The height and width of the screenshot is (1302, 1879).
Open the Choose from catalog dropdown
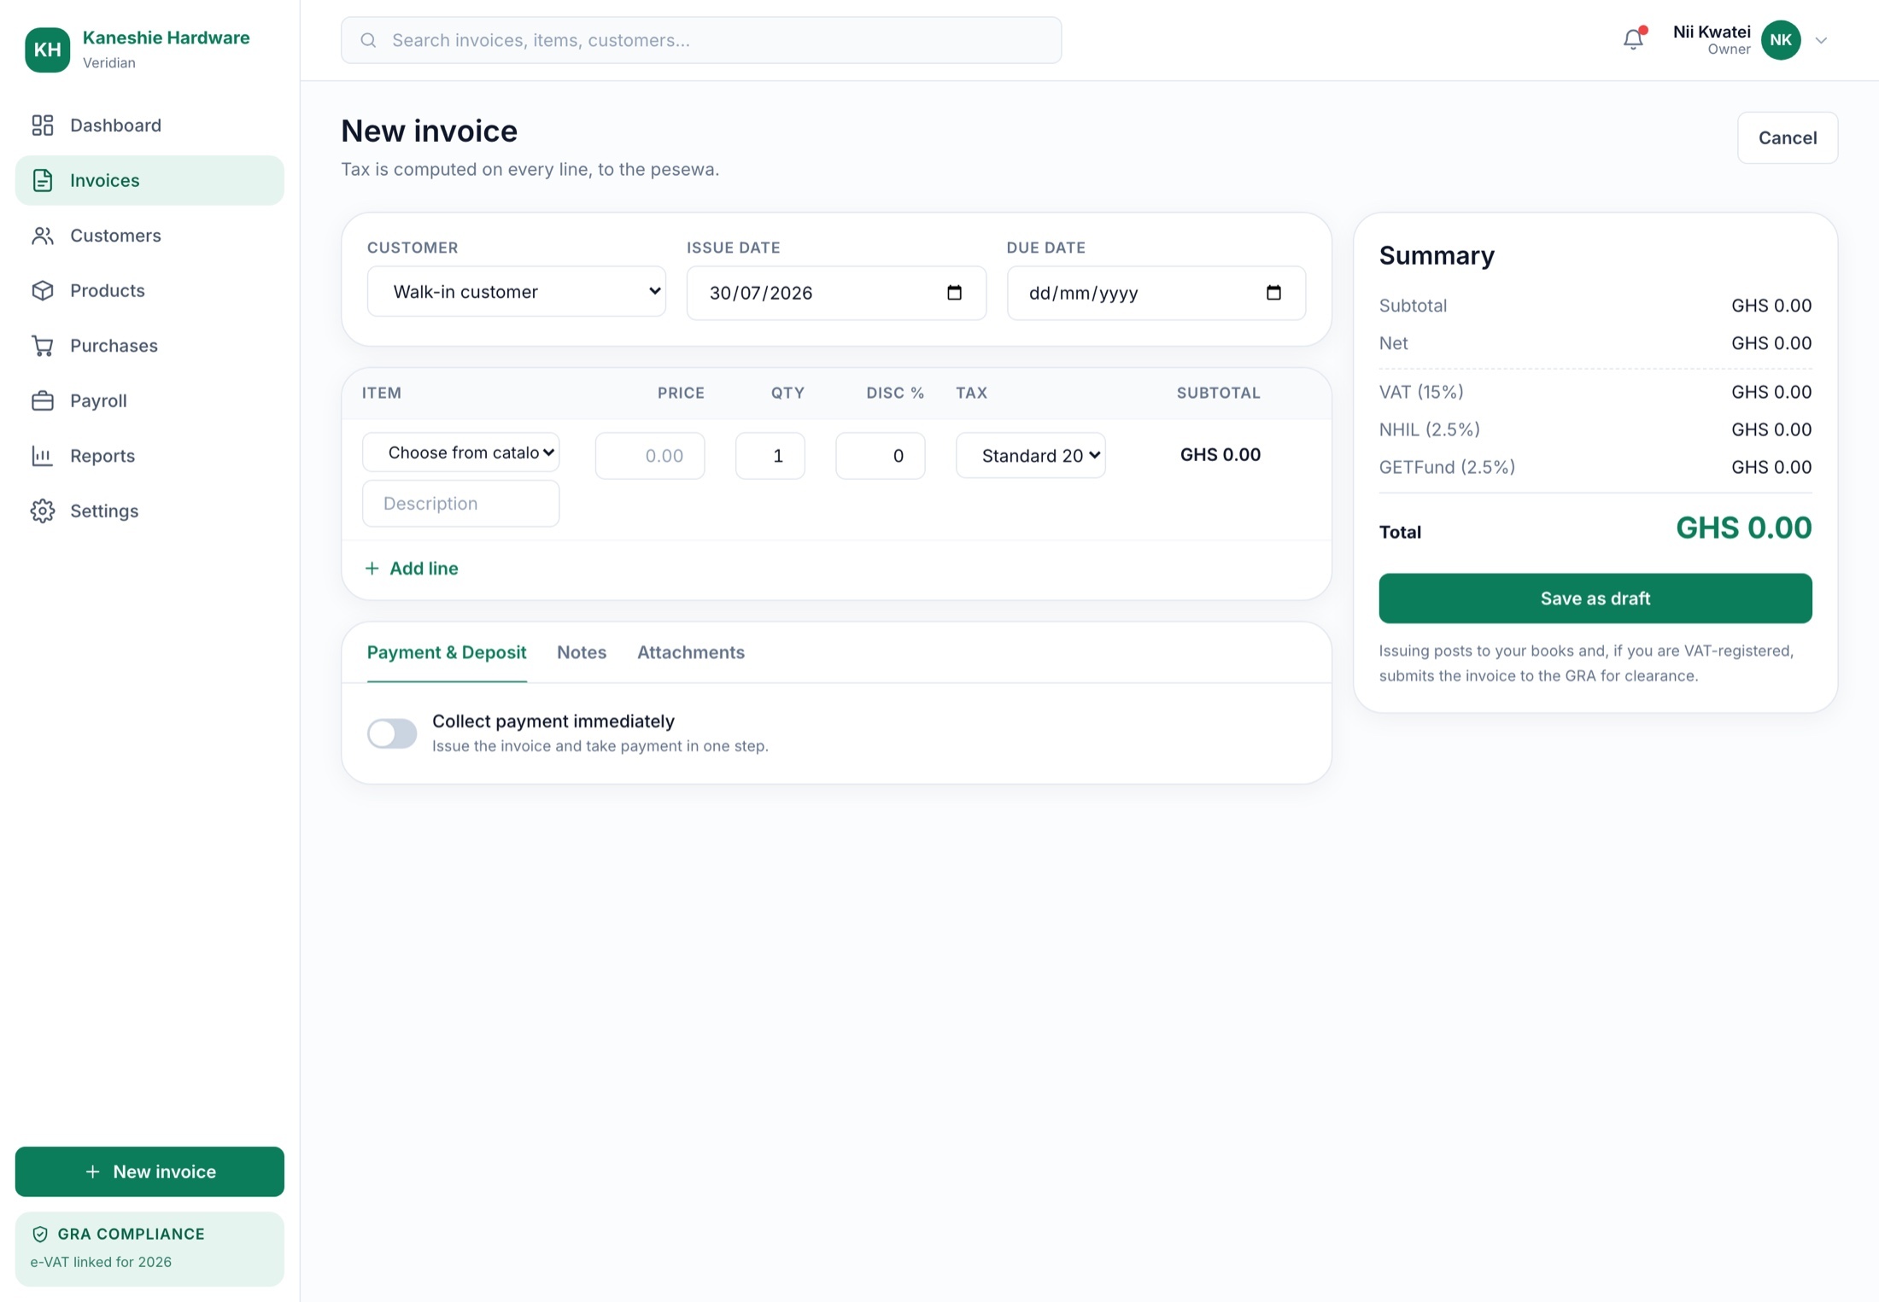coord(461,452)
